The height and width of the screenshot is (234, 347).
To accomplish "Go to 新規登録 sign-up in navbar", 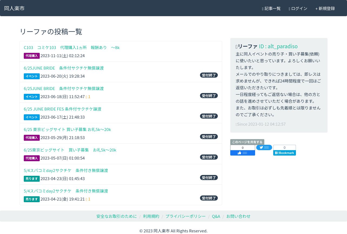I will coord(325,8).
